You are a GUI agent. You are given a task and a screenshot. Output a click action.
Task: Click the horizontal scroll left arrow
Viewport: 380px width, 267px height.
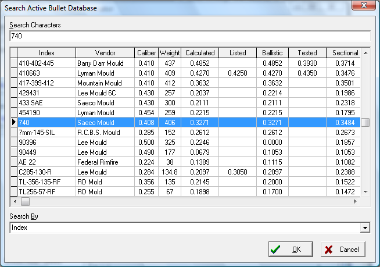15,201
